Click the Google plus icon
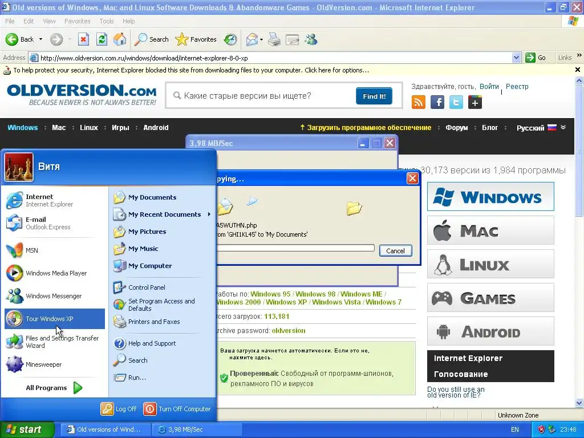This screenshot has width=584, height=438. point(475,102)
